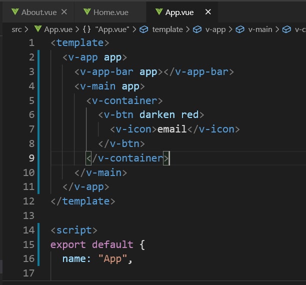Click the cube icon before v-app
This screenshot has width=306, height=285.
coord(197,29)
